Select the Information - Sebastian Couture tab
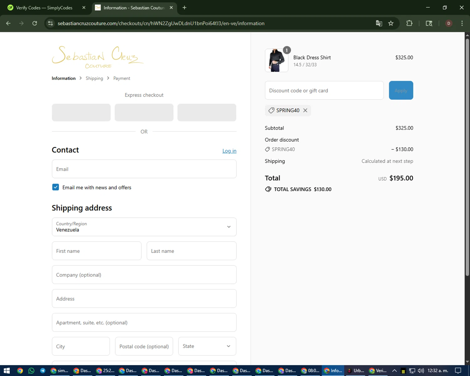 point(134,8)
